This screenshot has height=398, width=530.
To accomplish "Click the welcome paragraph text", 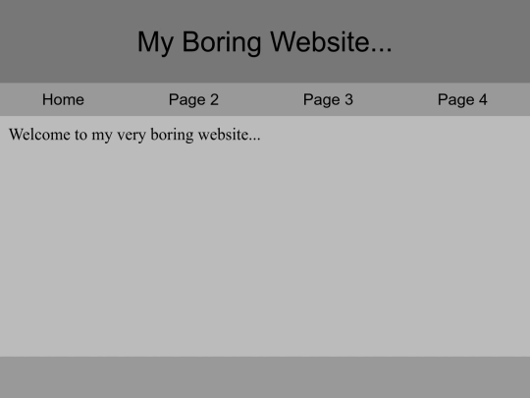I will coord(134,135).
